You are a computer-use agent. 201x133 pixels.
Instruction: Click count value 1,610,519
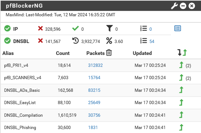click(x=67, y=115)
